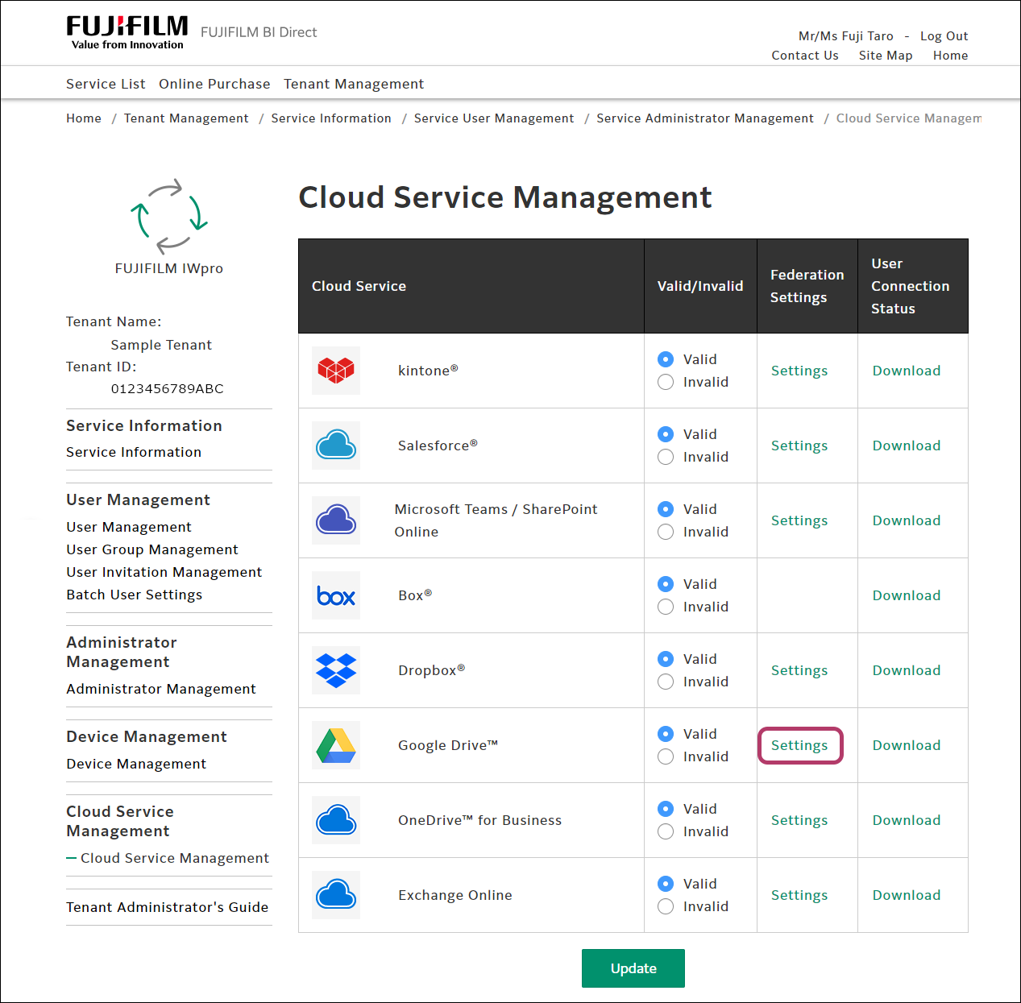
Task: Click the Microsoft Teams / SharePoint icon
Action: point(336,520)
